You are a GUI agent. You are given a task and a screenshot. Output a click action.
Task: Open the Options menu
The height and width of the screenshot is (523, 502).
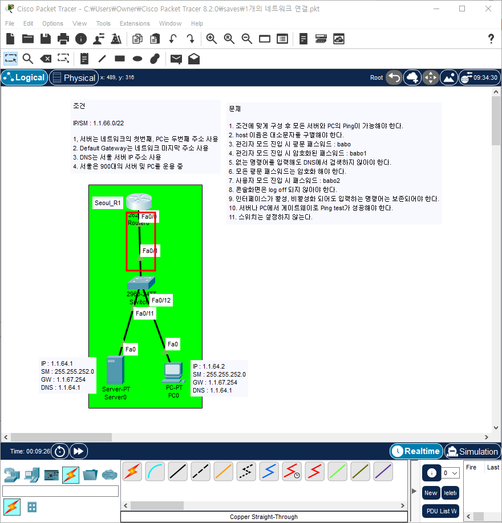click(52, 23)
